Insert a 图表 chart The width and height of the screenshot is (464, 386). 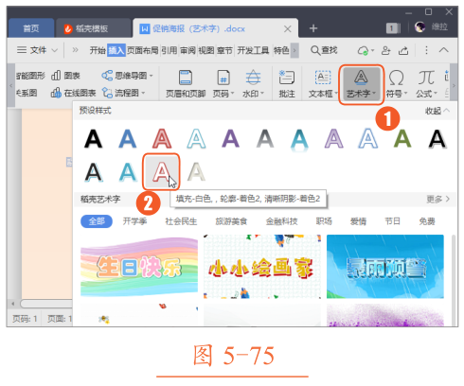coord(65,76)
